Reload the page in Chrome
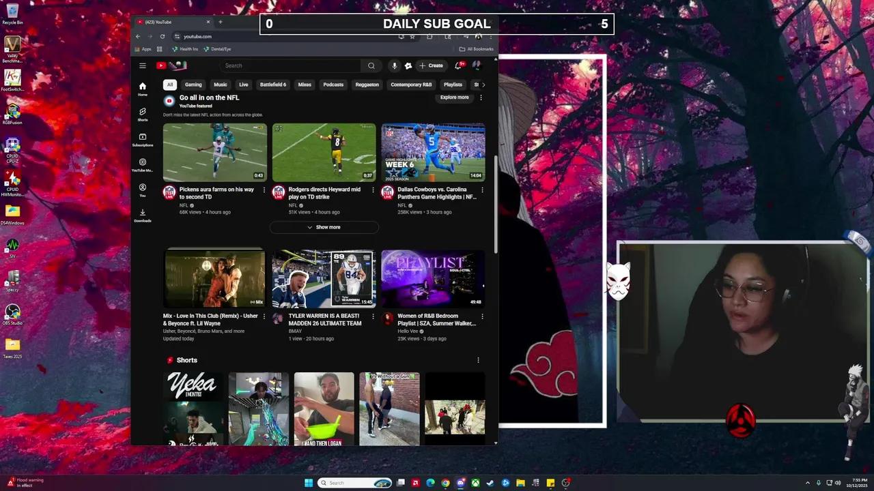 point(162,36)
